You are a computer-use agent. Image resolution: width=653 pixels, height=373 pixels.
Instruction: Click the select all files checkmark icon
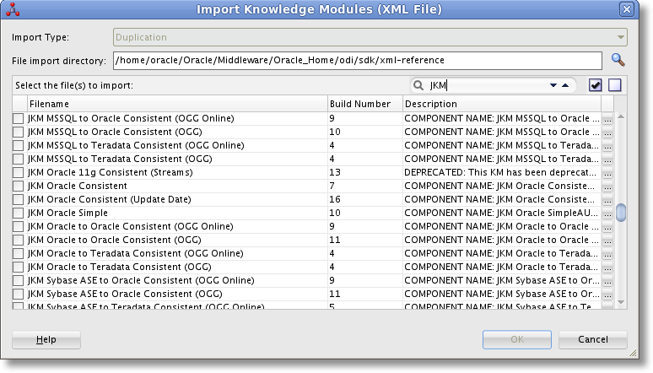595,85
